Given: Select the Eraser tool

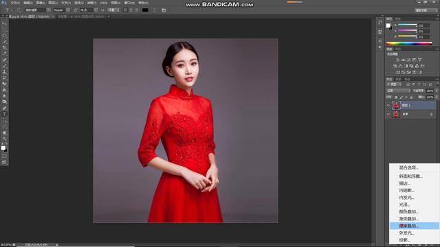Looking at the screenshot, I should [x=4, y=84].
